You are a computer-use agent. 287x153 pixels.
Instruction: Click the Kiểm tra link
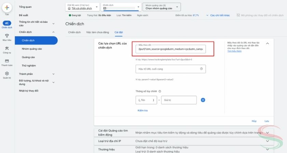142,111
